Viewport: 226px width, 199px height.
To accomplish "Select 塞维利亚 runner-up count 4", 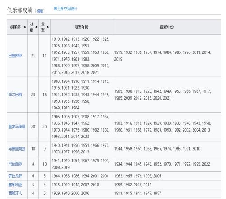I will pyautogui.click(x=44, y=185).
